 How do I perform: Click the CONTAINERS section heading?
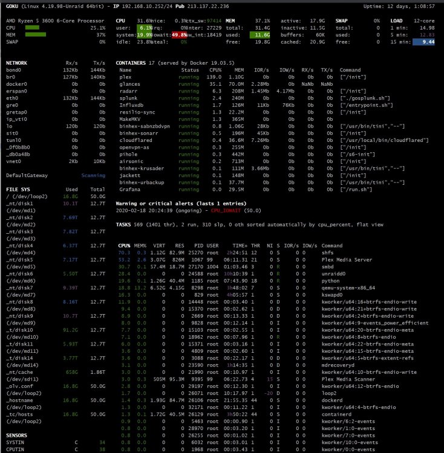point(131,63)
